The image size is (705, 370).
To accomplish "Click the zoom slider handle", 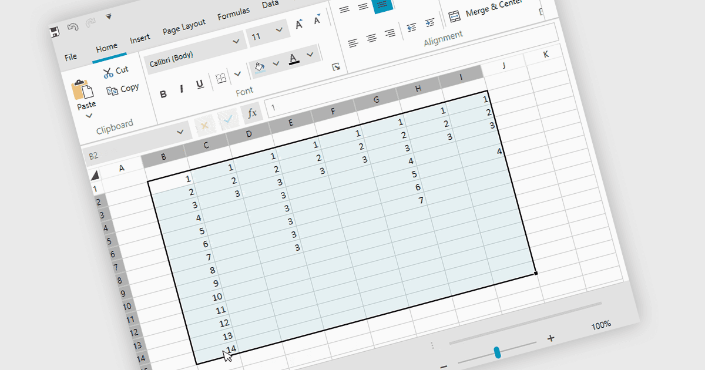I will click(497, 352).
